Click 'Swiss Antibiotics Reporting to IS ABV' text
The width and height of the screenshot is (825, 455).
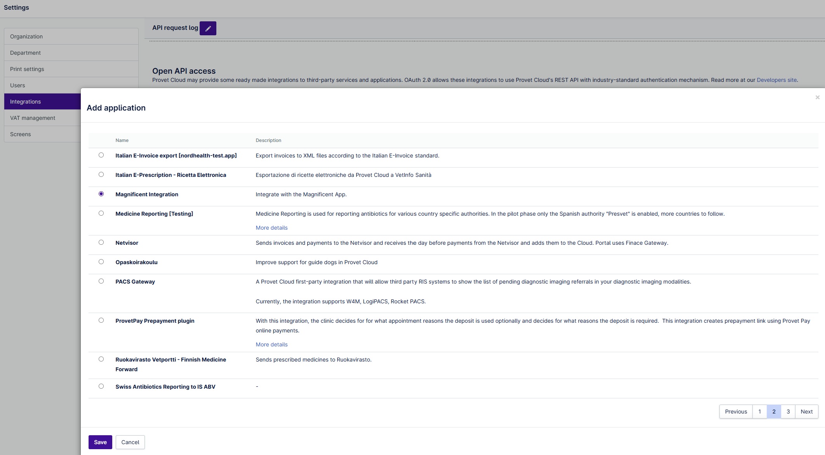tap(165, 387)
